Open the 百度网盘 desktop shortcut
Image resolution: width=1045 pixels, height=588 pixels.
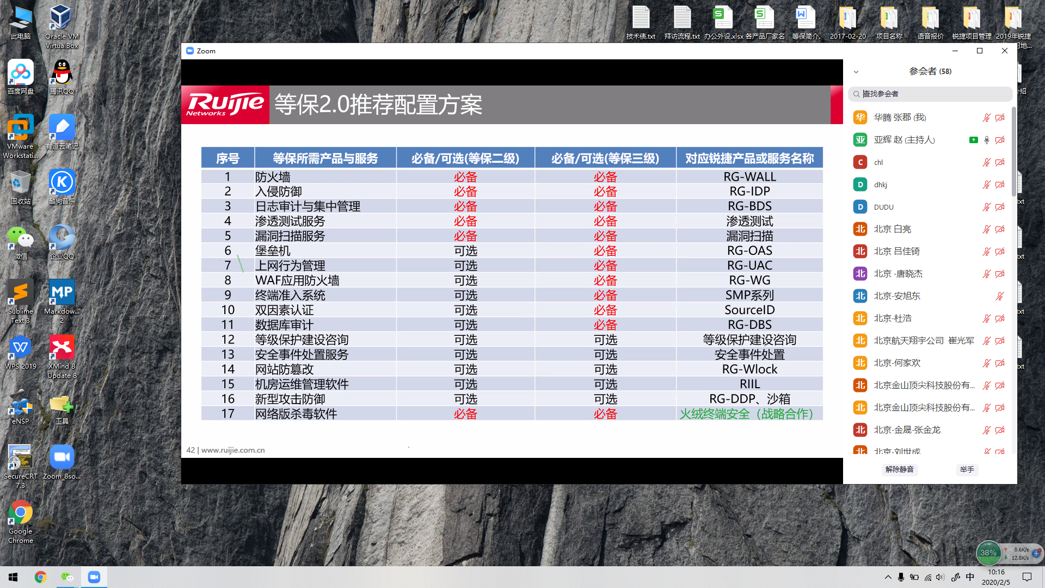point(21,77)
